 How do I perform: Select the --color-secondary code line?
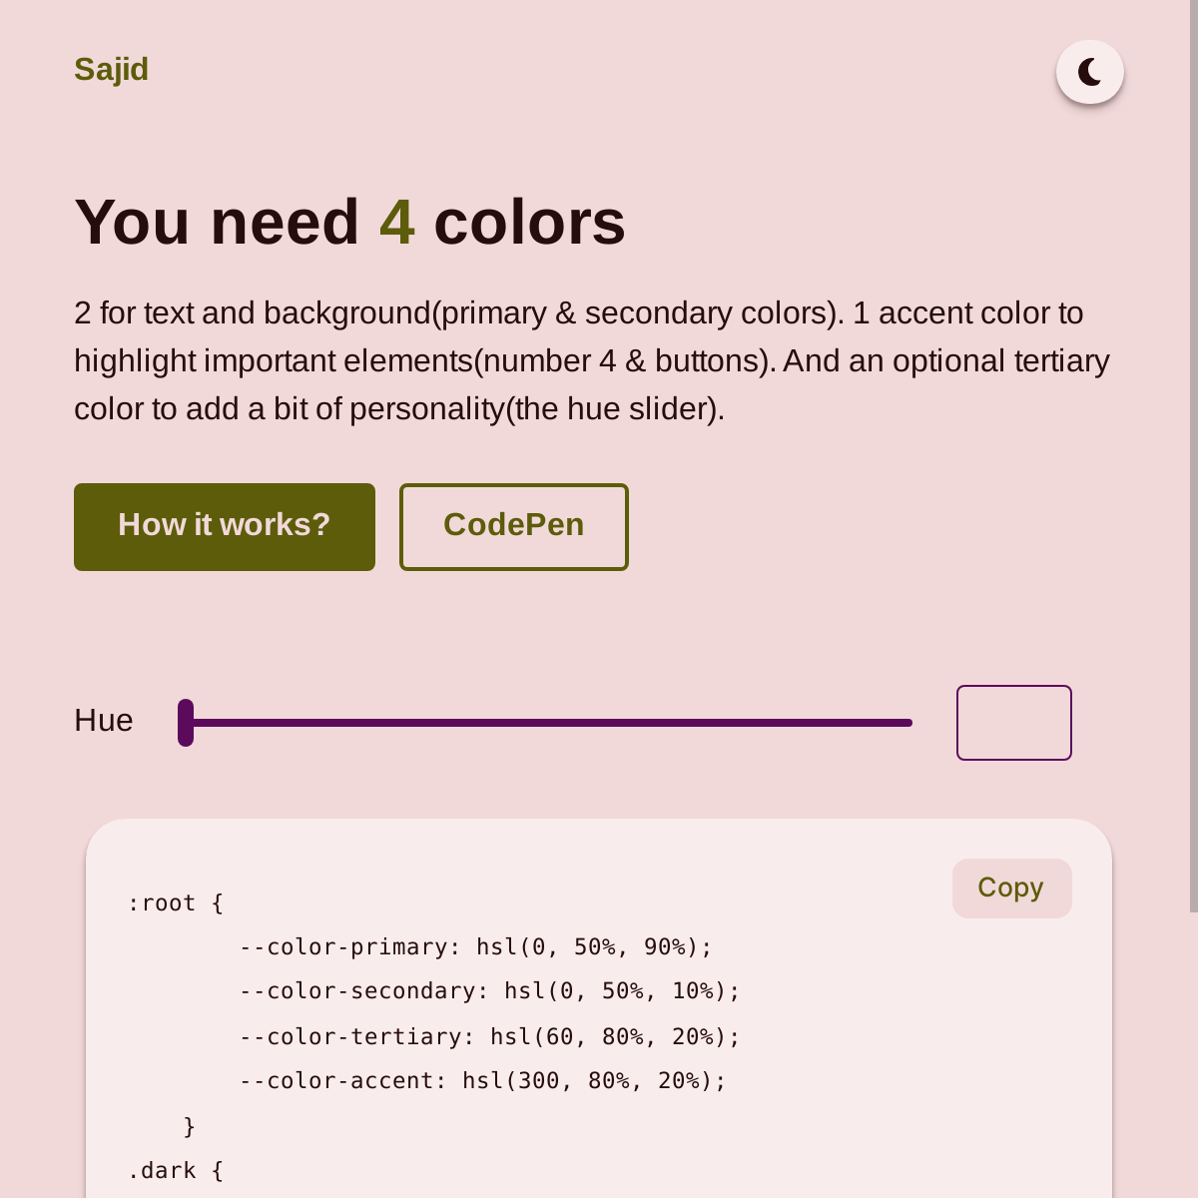489,991
